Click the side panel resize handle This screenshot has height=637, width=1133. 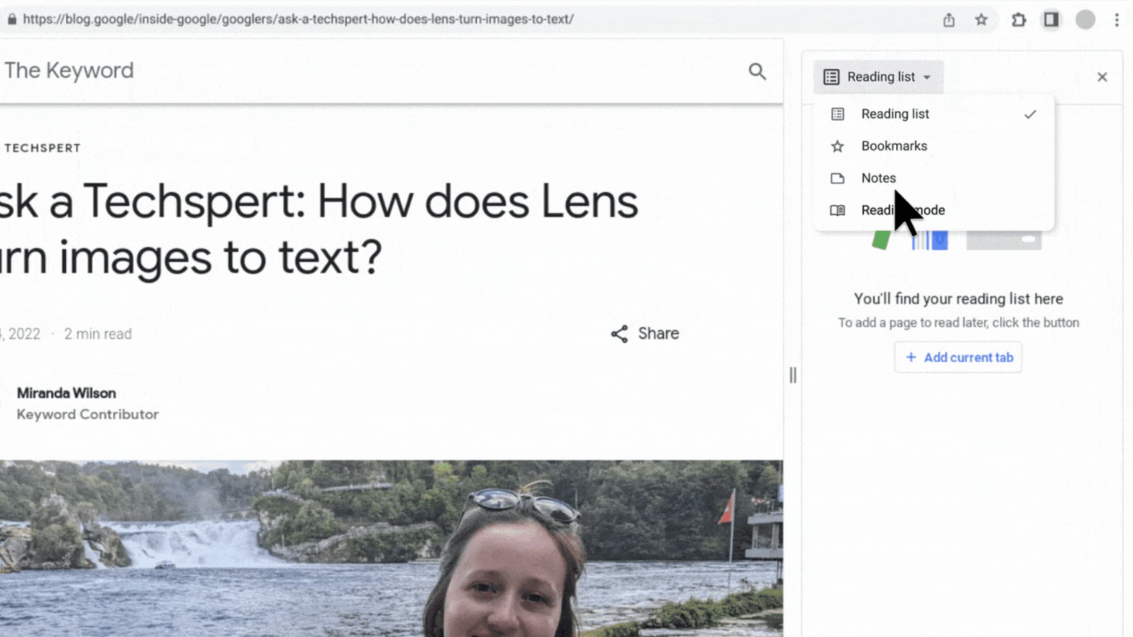point(793,376)
